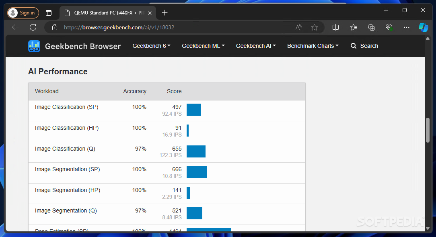This screenshot has width=436, height=237.
Task: Open Settings and more menu
Action: coord(407,27)
